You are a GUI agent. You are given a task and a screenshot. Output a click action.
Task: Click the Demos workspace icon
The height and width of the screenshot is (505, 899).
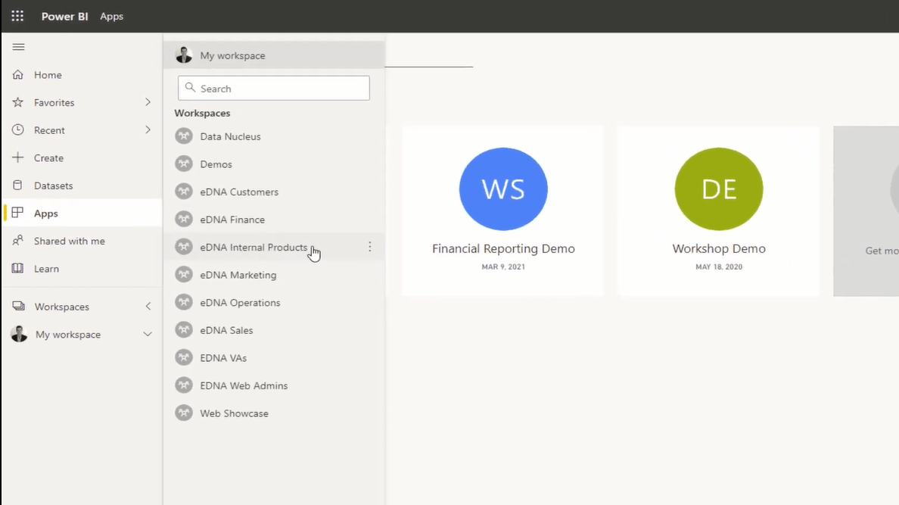point(183,164)
